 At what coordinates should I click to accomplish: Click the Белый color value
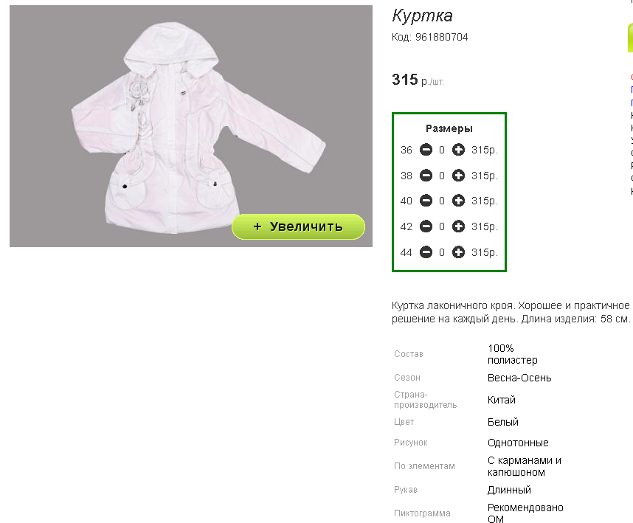(503, 422)
